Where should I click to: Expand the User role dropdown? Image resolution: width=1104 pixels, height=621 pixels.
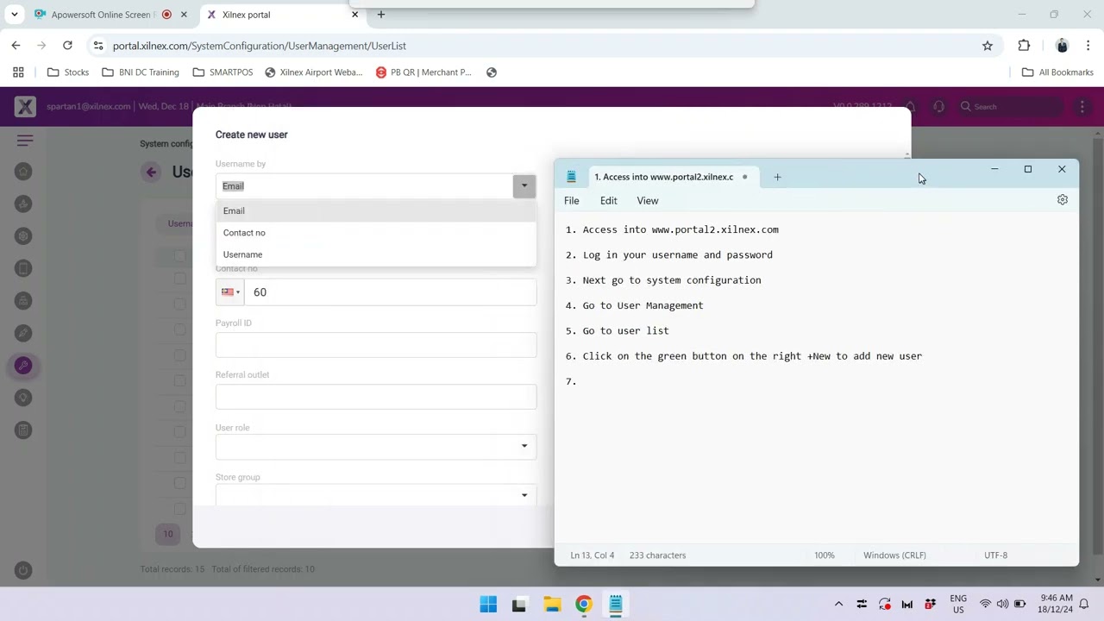[x=524, y=446]
